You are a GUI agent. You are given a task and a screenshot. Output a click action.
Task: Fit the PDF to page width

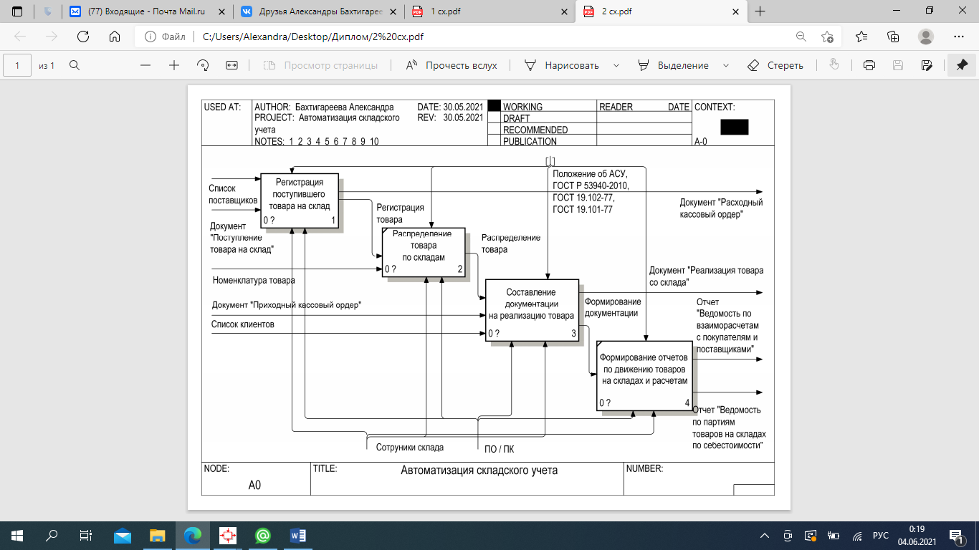pyautogui.click(x=231, y=65)
